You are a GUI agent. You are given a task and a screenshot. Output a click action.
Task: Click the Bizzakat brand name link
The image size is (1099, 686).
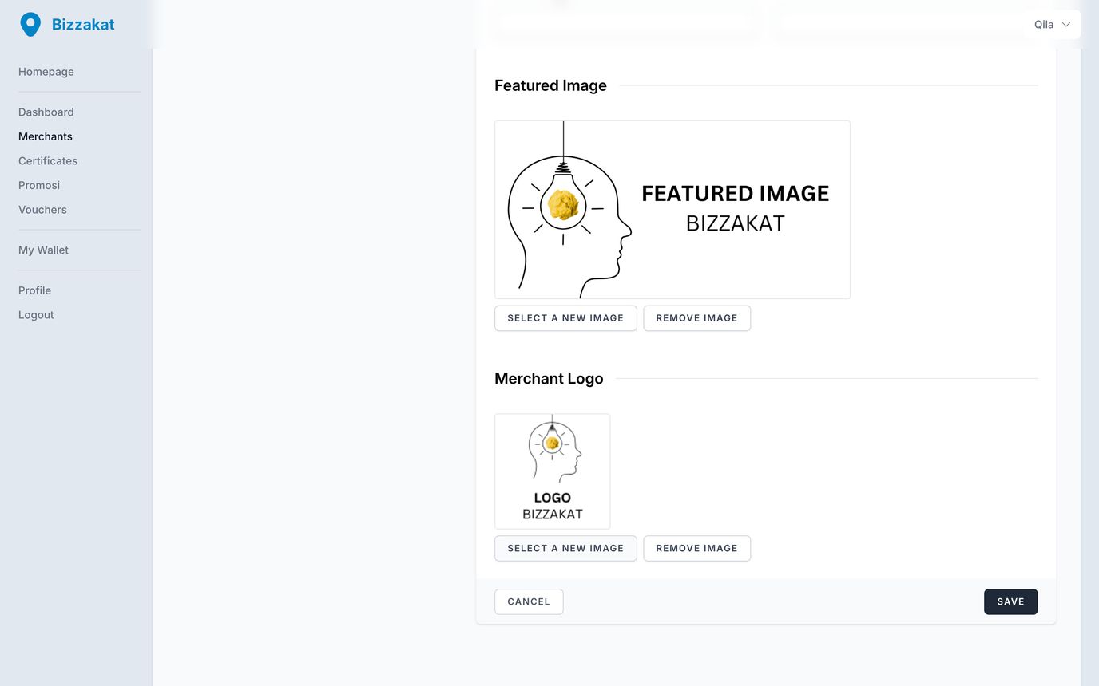[x=83, y=25]
